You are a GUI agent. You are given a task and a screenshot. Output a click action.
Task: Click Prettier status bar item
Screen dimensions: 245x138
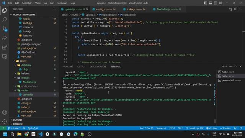[x=225, y=128]
